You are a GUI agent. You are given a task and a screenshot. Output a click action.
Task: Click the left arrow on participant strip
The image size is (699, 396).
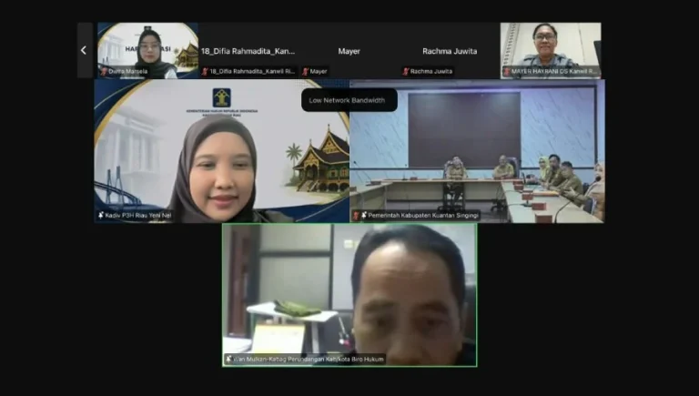(x=84, y=50)
